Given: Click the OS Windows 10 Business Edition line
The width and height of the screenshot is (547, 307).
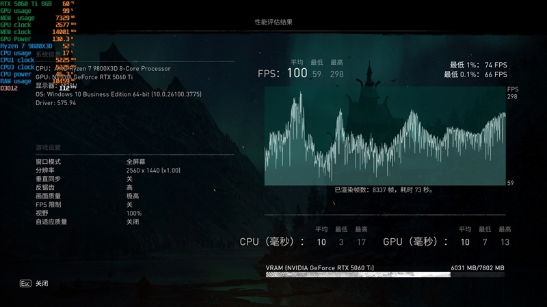Looking at the screenshot, I should coord(118,94).
